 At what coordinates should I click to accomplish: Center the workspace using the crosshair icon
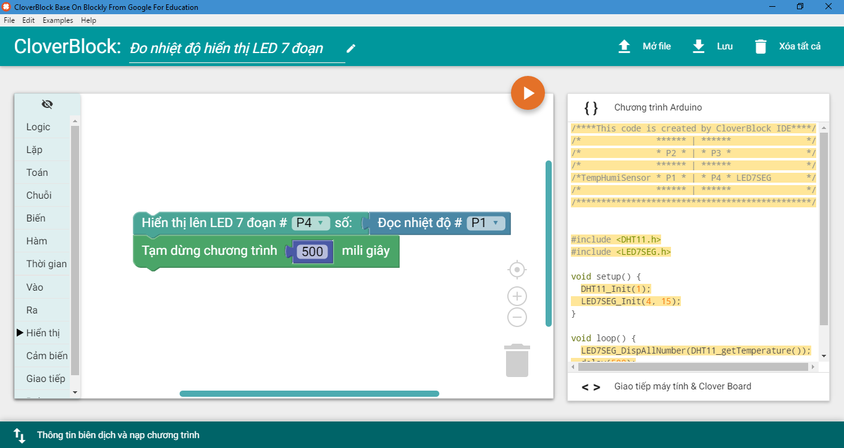pos(517,270)
